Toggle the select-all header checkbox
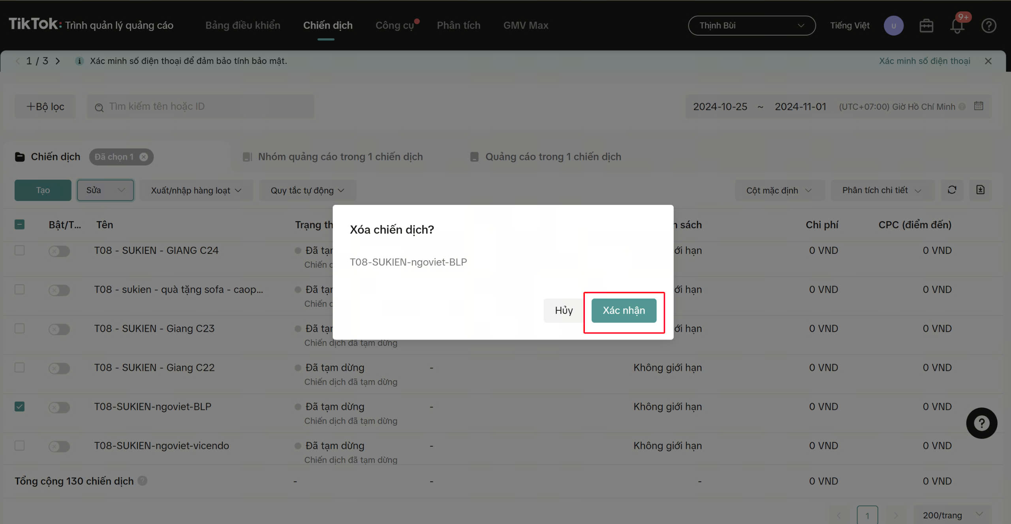Screen dimensions: 1011x524 tap(19, 225)
